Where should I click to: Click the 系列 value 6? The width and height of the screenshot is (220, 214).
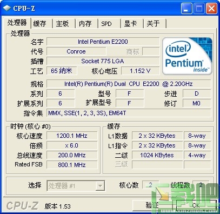(x=61, y=93)
